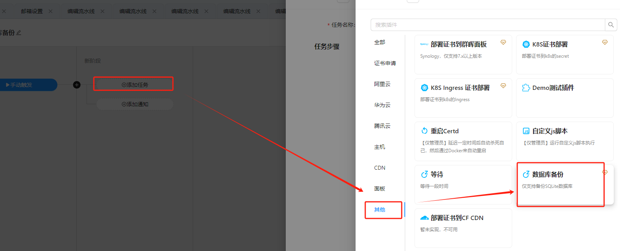Click the plus circle add-stage icon
This screenshot has width=620, height=251.
[x=77, y=85]
